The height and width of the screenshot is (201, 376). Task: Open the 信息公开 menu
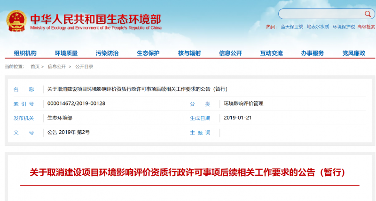click(230, 53)
